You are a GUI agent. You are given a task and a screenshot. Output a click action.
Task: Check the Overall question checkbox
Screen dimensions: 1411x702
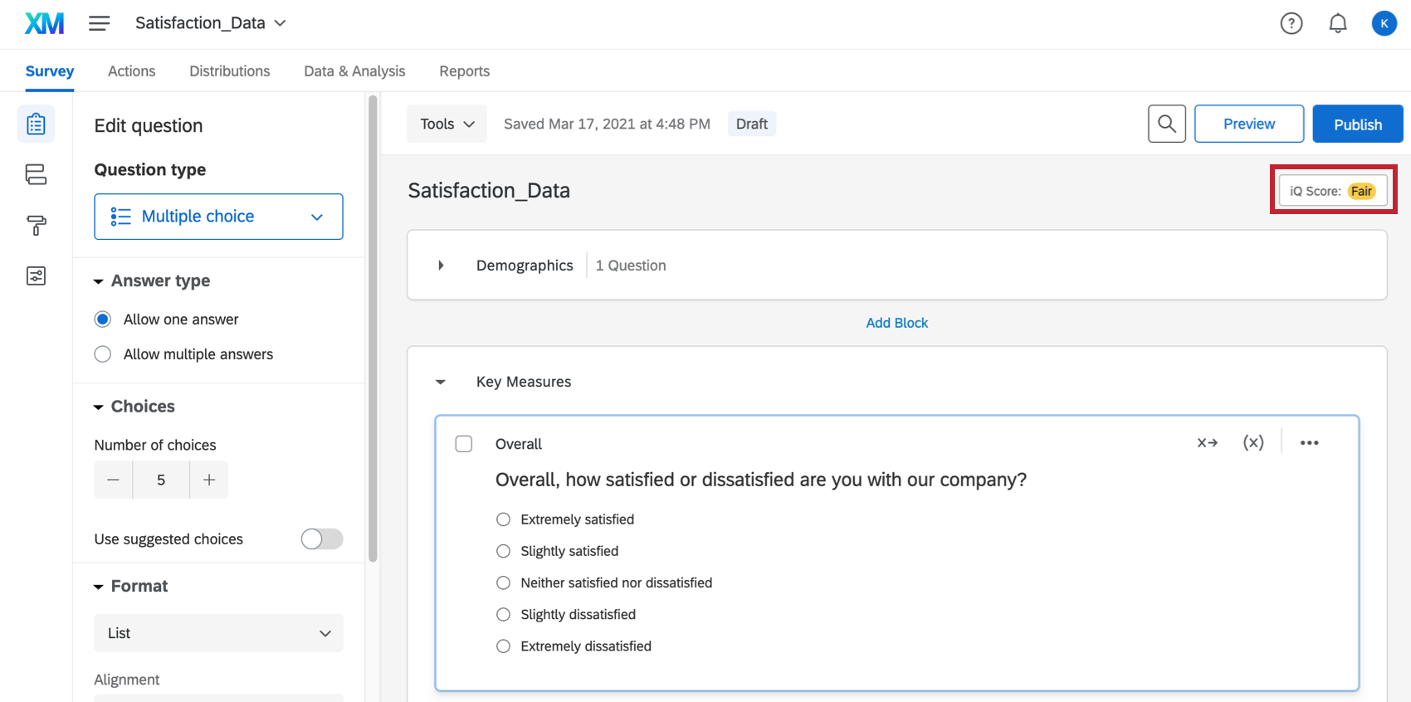pyautogui.click(x=464, y=444)
